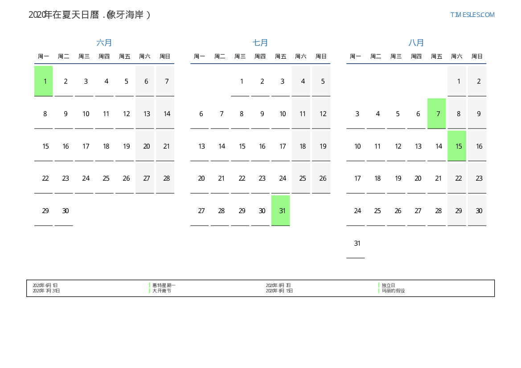Click the calendar title 2020年在夏天日曆
521x368 pixels.
pyautogui.click(x=90, y=15)
